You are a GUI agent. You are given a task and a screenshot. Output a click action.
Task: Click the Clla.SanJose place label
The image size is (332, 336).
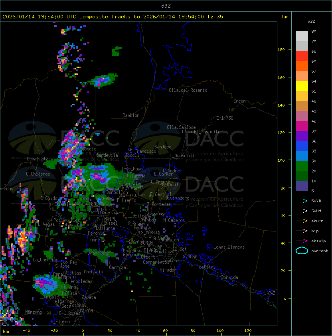point(181,127)
